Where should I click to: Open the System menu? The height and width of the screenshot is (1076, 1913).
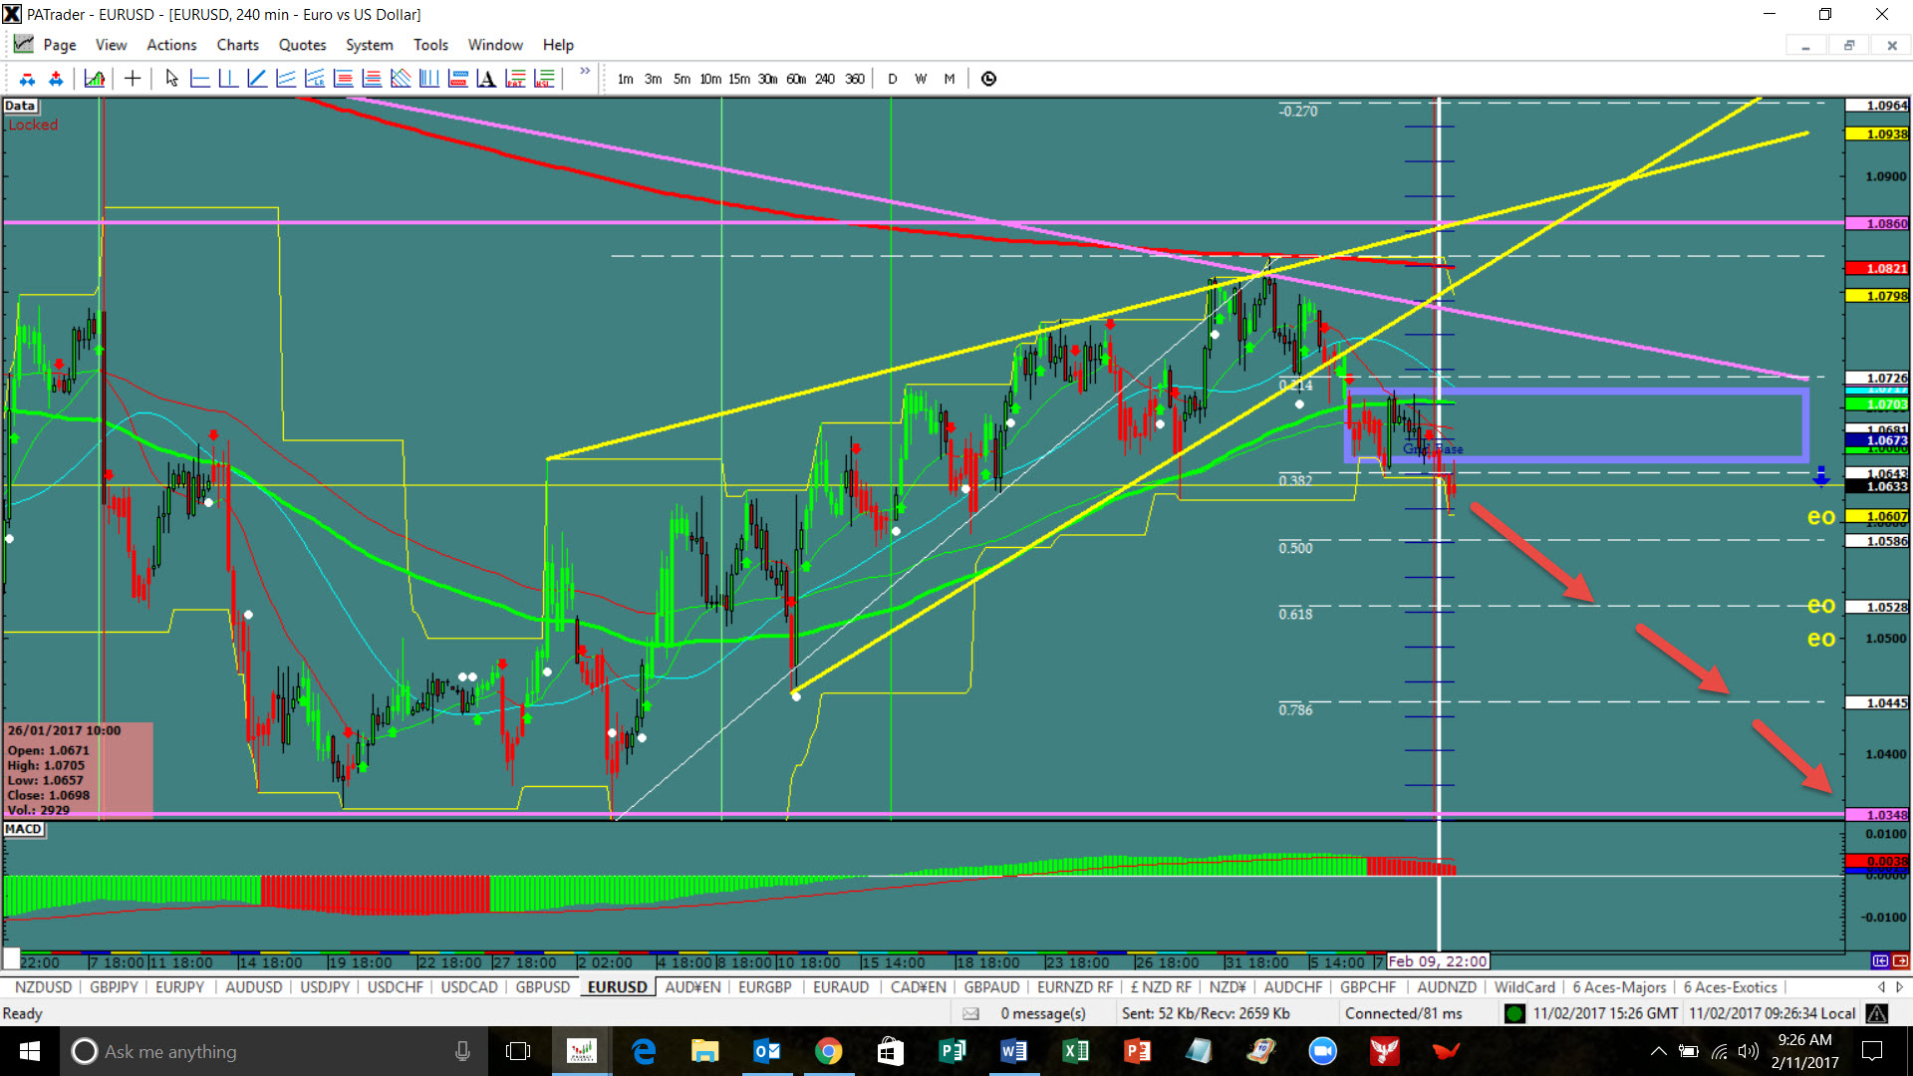point(370,45)
